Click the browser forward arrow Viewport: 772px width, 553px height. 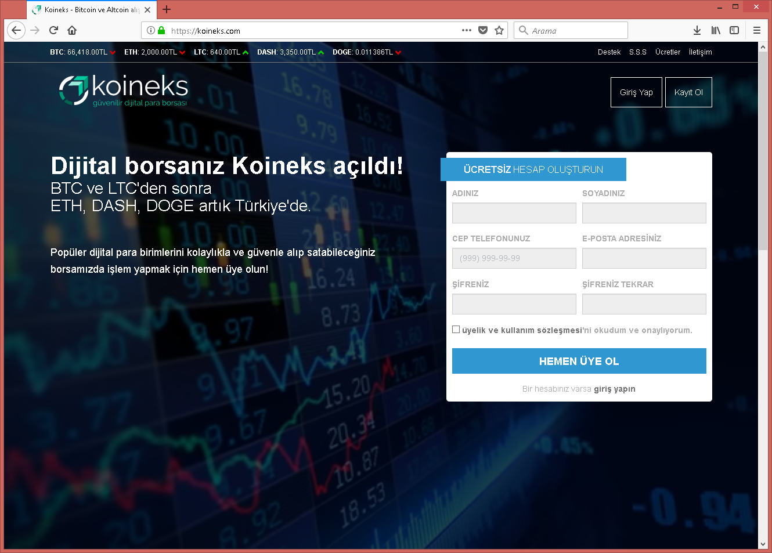point(35,30)
